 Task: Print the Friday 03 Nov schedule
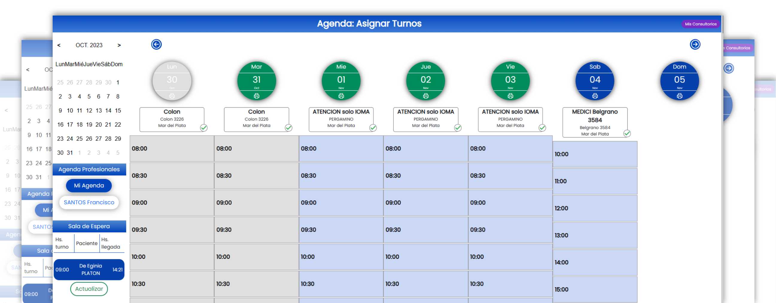(x=510, y=96)
